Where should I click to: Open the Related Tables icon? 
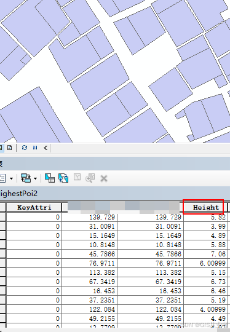point(26,178)
